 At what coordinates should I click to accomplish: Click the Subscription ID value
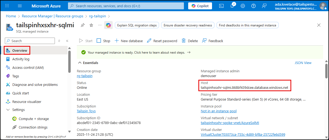(109, 123)
